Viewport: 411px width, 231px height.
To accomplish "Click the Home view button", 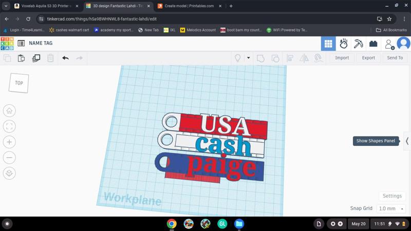I will point(9,111).
